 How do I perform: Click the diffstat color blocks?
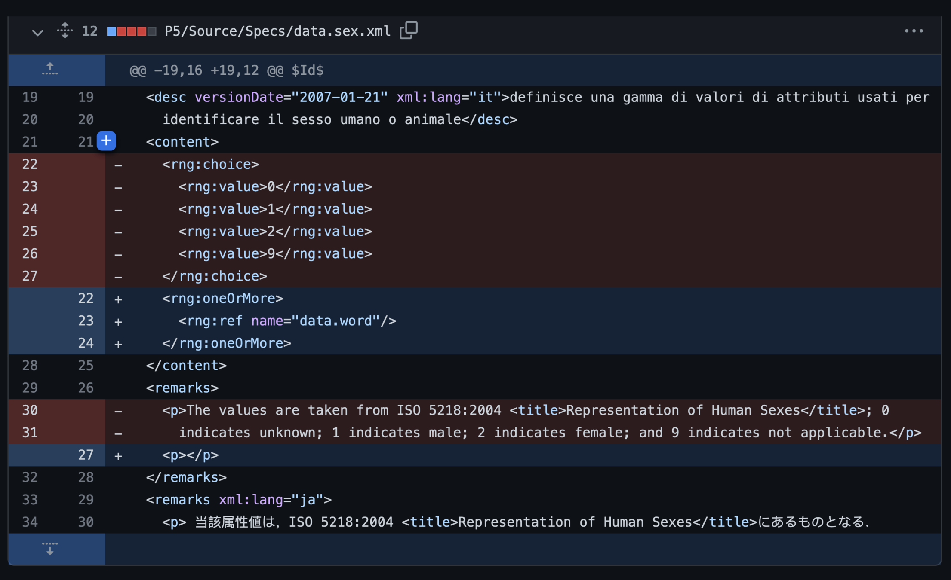click(131, 31)
